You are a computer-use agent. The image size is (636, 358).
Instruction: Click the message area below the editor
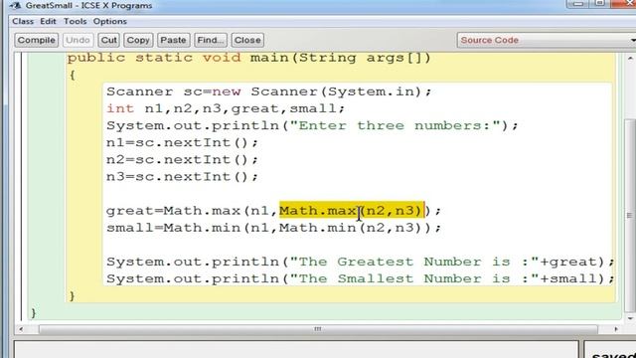point(296,349)
